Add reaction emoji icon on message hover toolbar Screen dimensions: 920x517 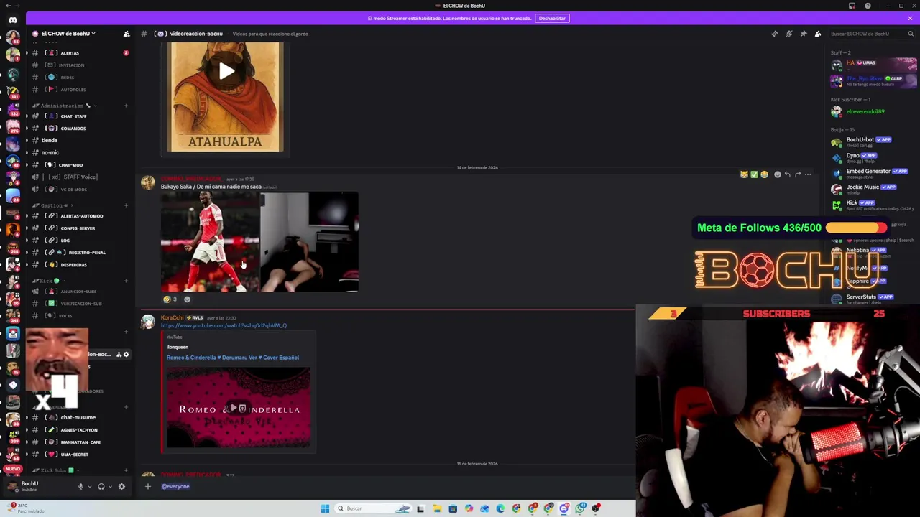point(777,174)
